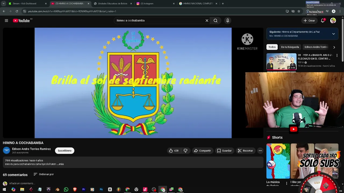Show more filter chips with right arrow
Screen dimensions: 344x193
[x=334, y=47]
